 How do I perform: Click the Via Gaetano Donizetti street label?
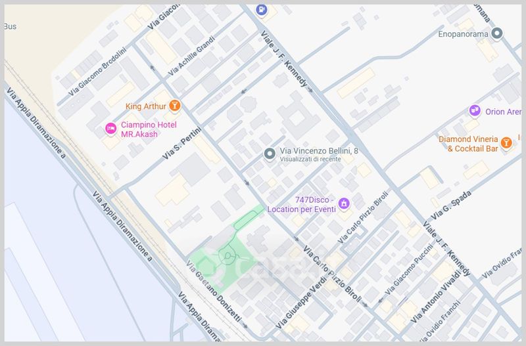coord(213,292)
